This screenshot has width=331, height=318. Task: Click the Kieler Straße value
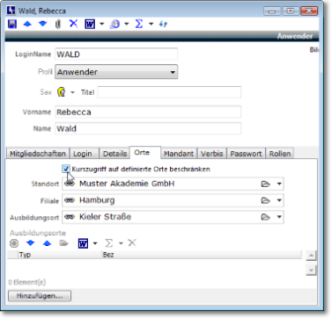pyautogui.click(x=105, y=217)
